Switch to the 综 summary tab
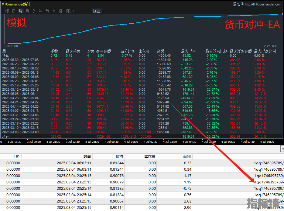 (x=7, y=11)
